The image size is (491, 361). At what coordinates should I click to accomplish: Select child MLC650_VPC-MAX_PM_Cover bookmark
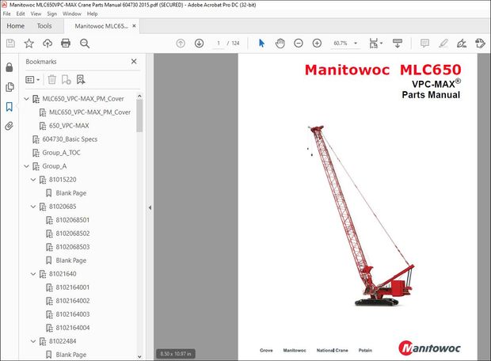(x=89, y=112)
